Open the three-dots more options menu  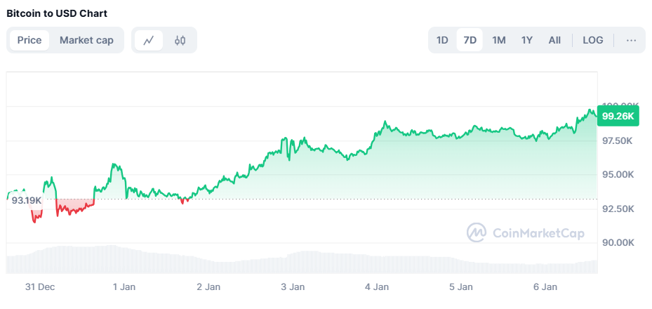tap(631, 40)
